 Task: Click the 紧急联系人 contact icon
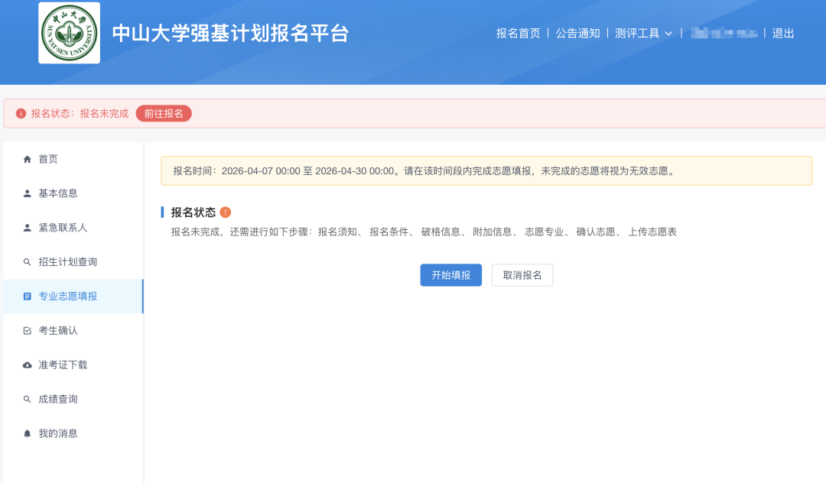[x=27, y=227]
